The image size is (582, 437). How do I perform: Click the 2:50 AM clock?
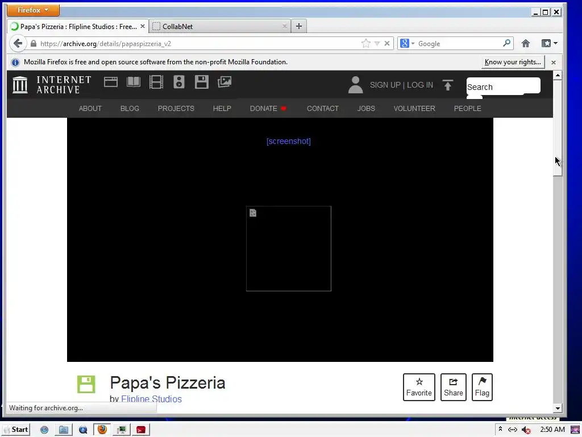point(552,430)
